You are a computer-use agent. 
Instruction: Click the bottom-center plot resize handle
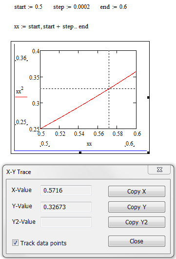(80, 152)
